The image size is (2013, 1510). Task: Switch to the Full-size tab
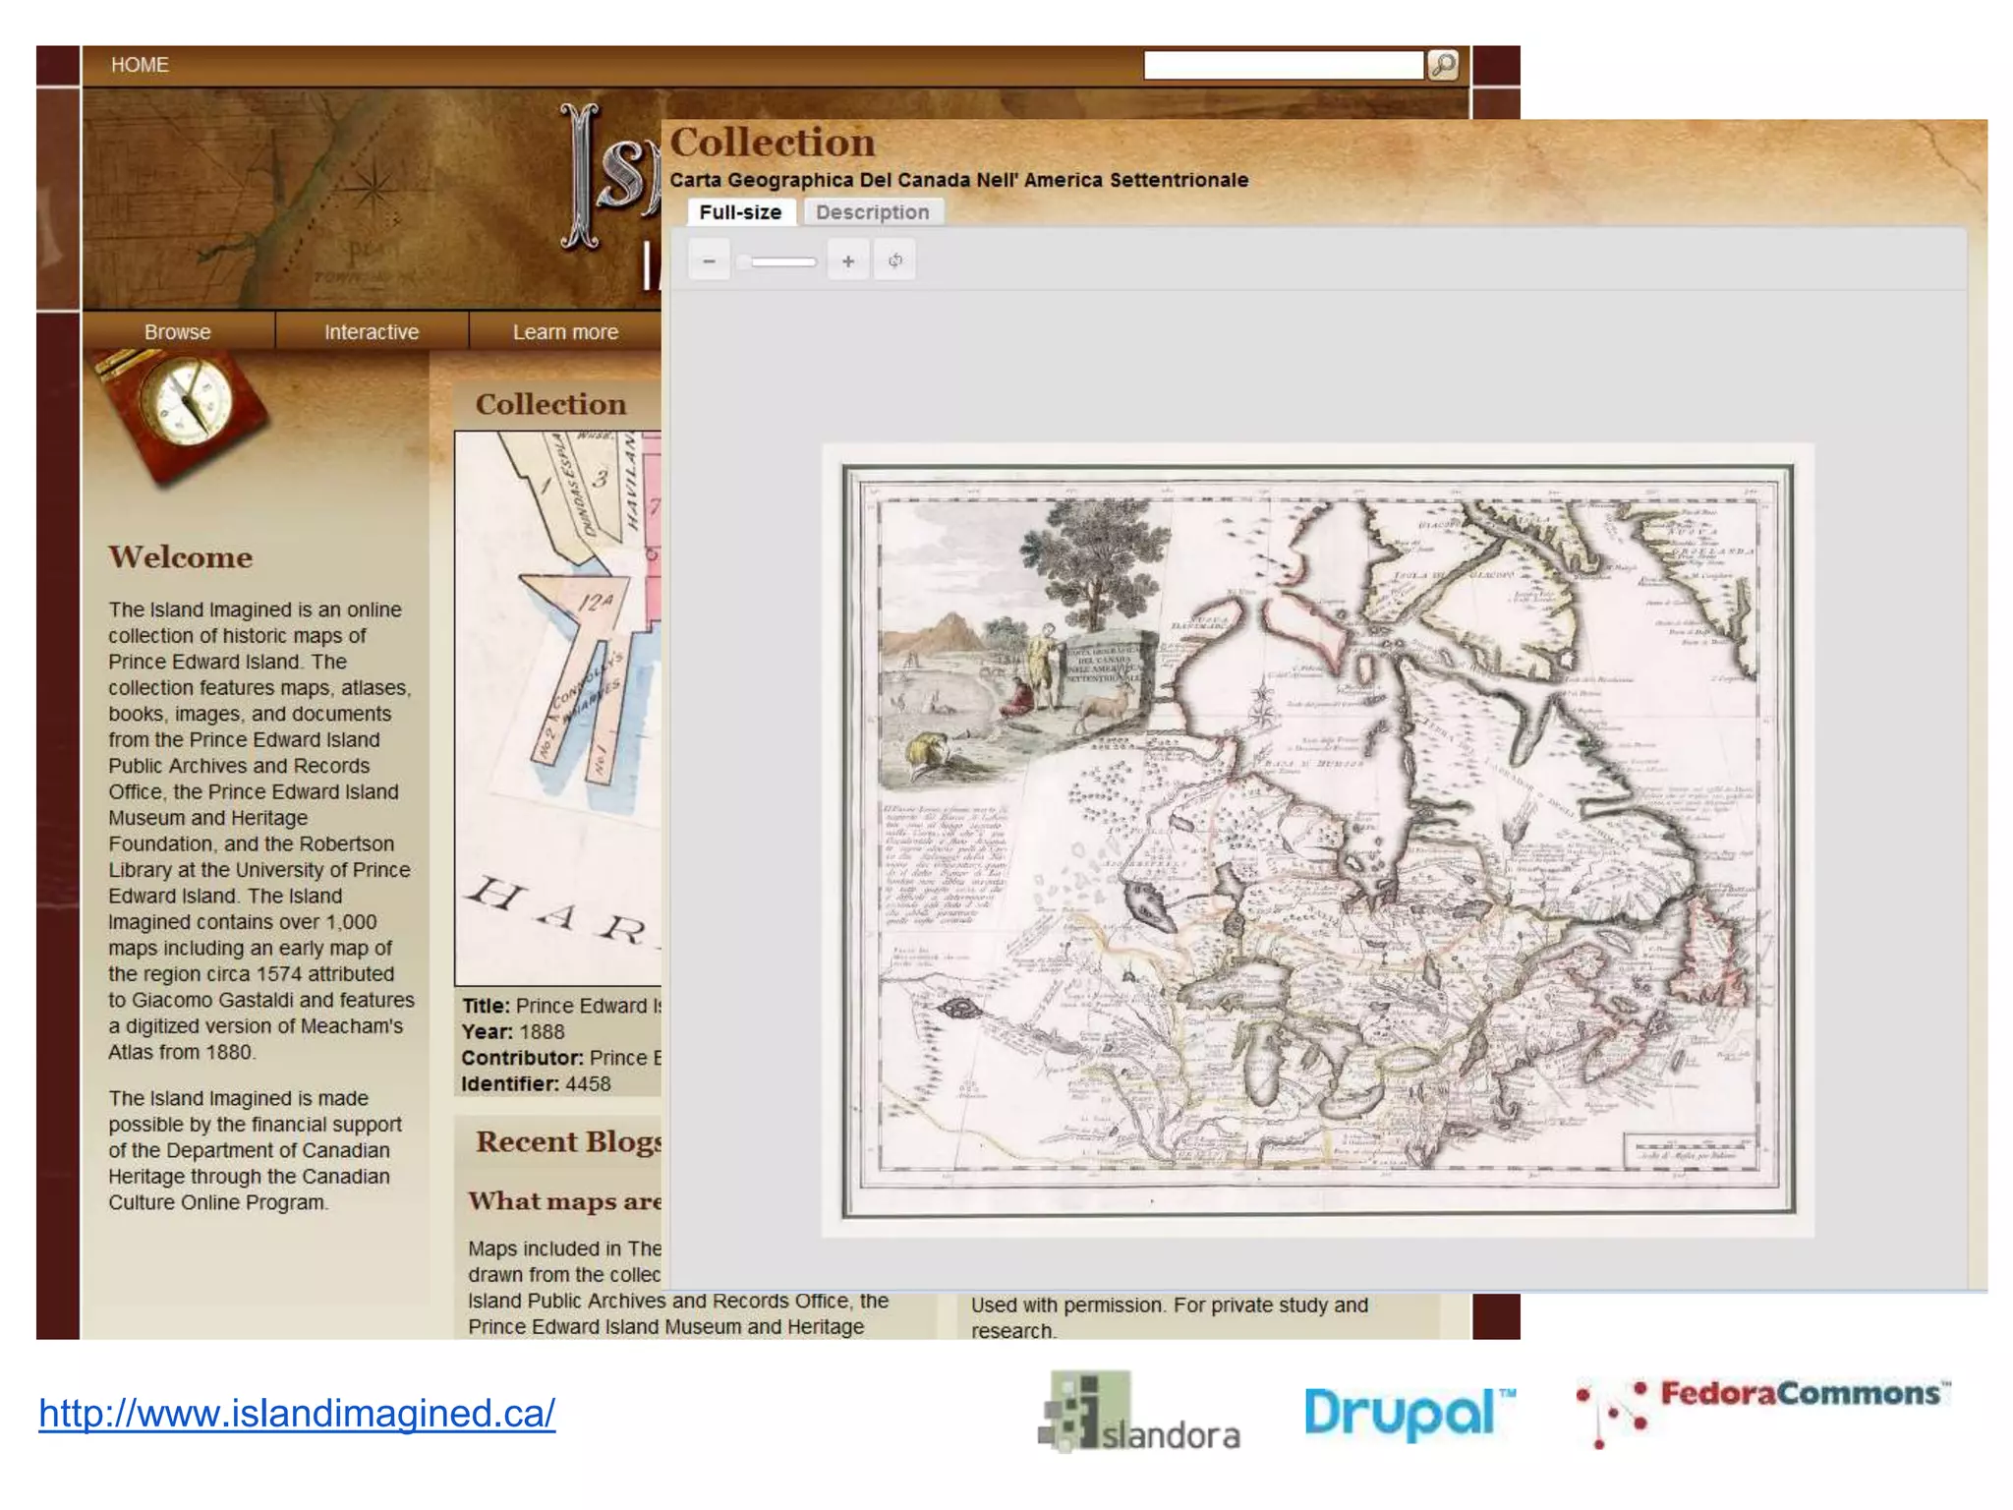coord(740,212)
